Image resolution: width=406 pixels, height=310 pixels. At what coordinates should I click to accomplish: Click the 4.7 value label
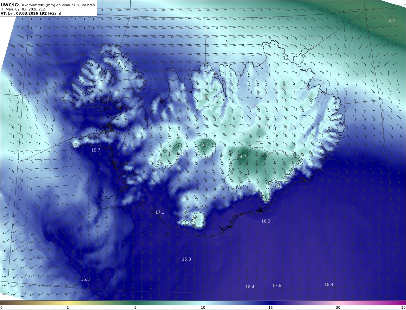(x=243, y=157)
